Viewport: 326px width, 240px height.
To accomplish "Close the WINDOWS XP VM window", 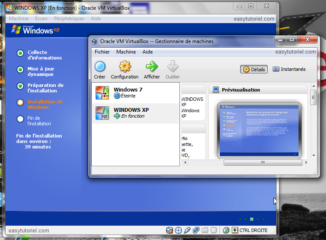I will click(266, 6).
